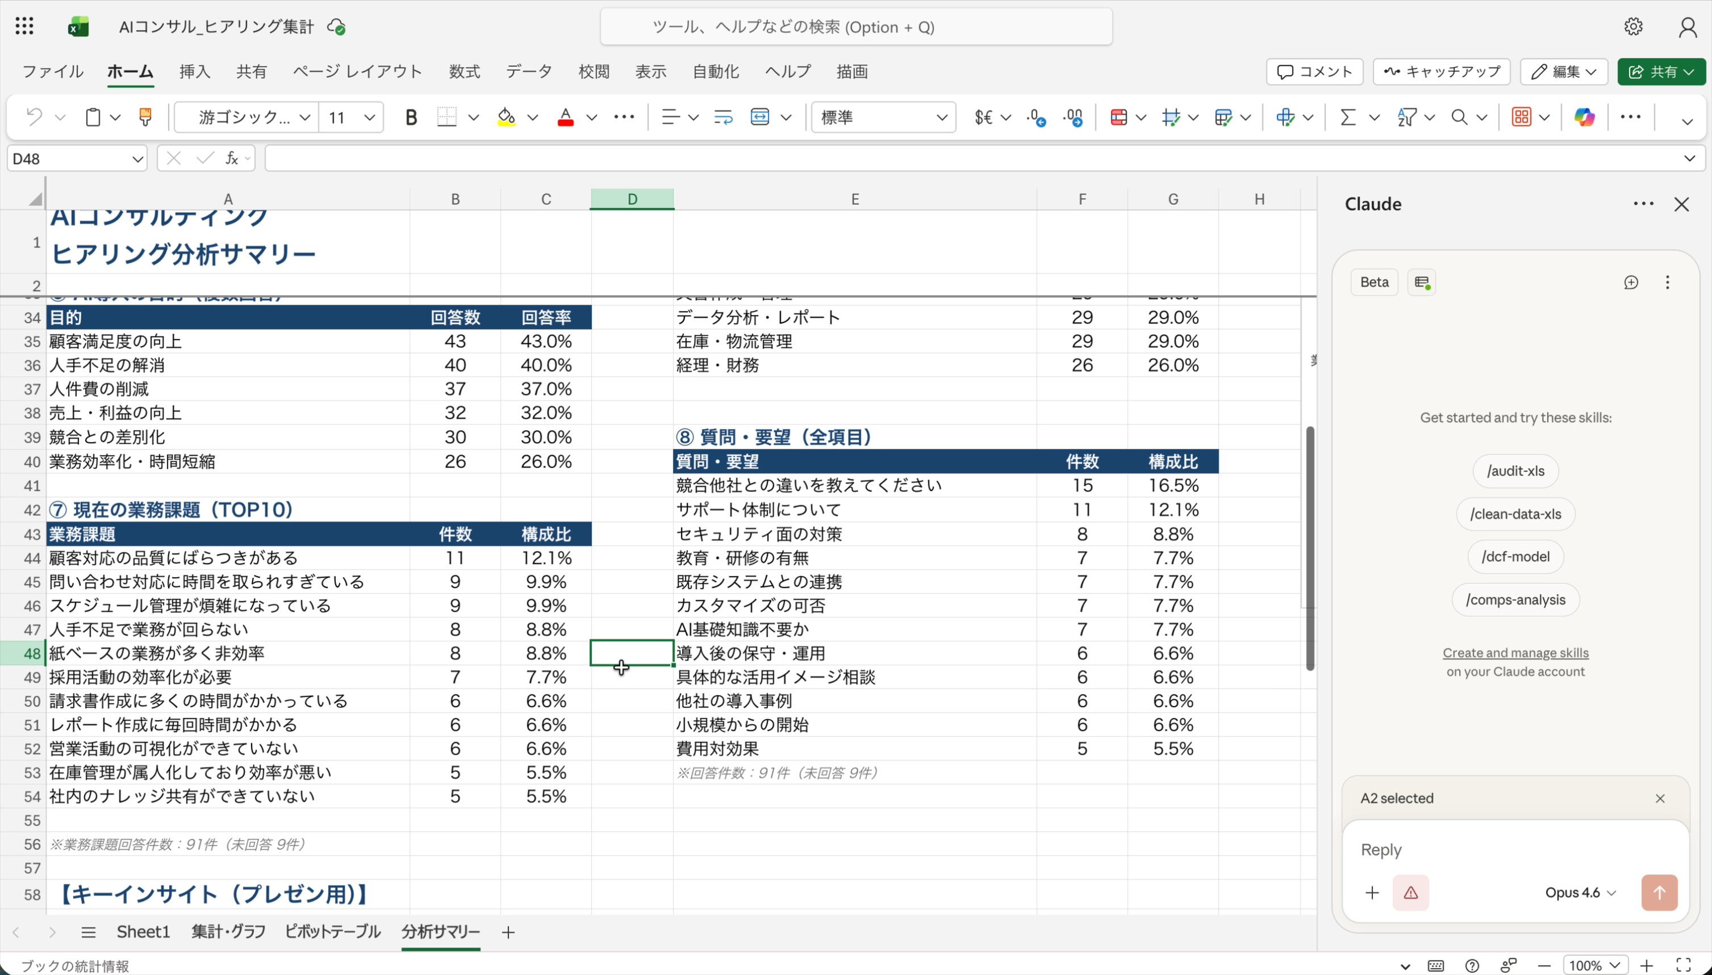Open conditional formatting icon
Viewport: 1712px width, 975px height.
(x=1118, y=117)
